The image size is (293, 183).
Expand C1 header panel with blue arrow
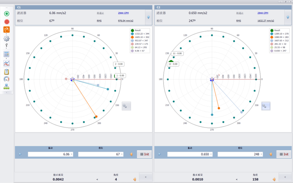tap(148, 17)
